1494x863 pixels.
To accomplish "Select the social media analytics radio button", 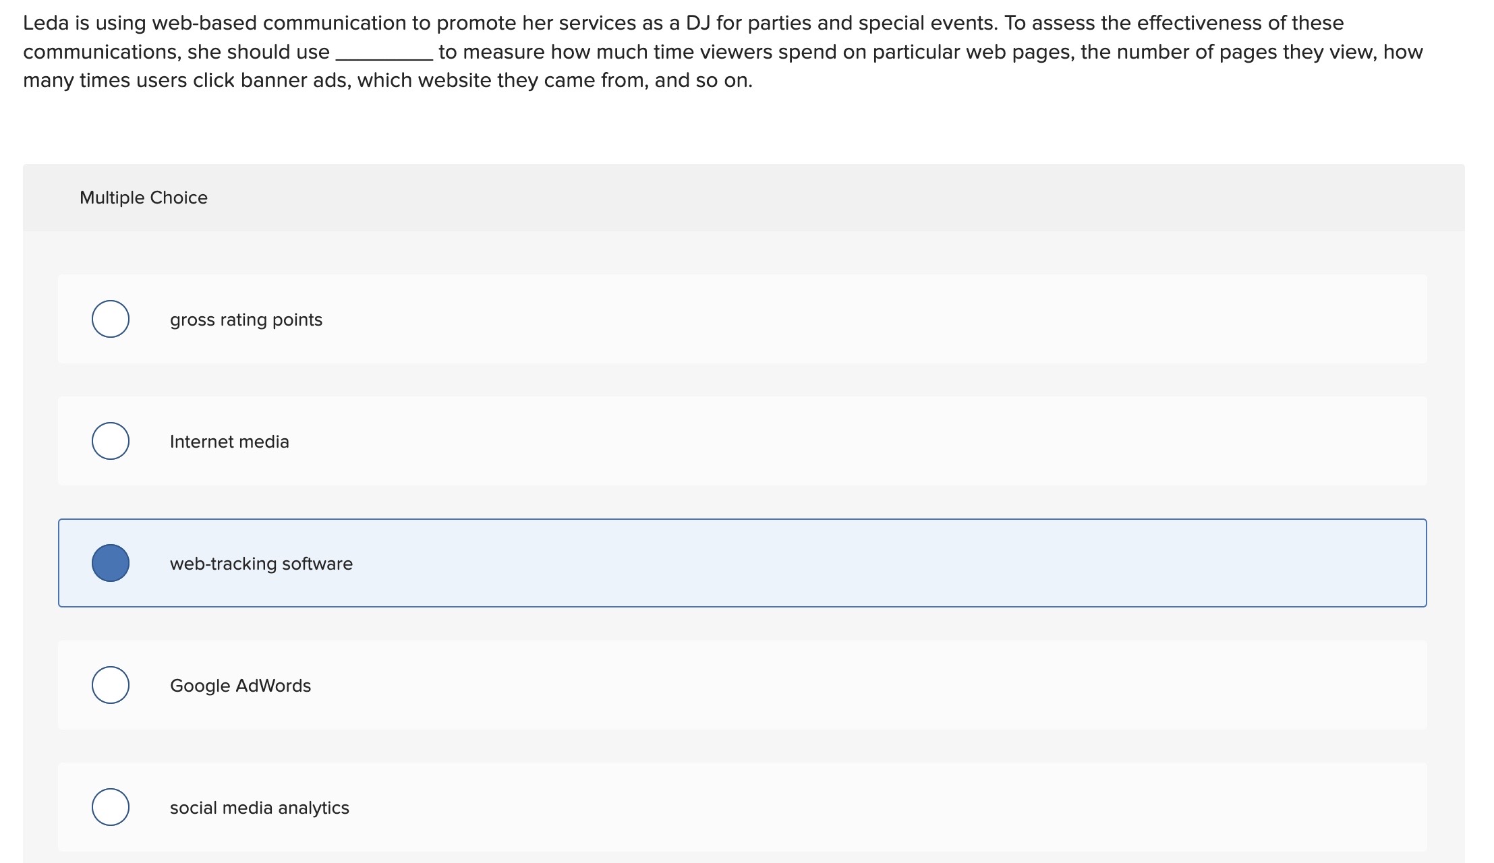I will click(x=111, y=807).
